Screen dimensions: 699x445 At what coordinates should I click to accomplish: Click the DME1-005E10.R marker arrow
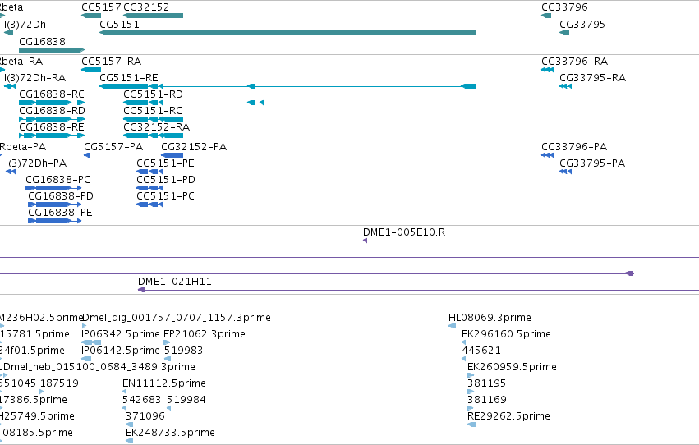(x=365, y=241)
